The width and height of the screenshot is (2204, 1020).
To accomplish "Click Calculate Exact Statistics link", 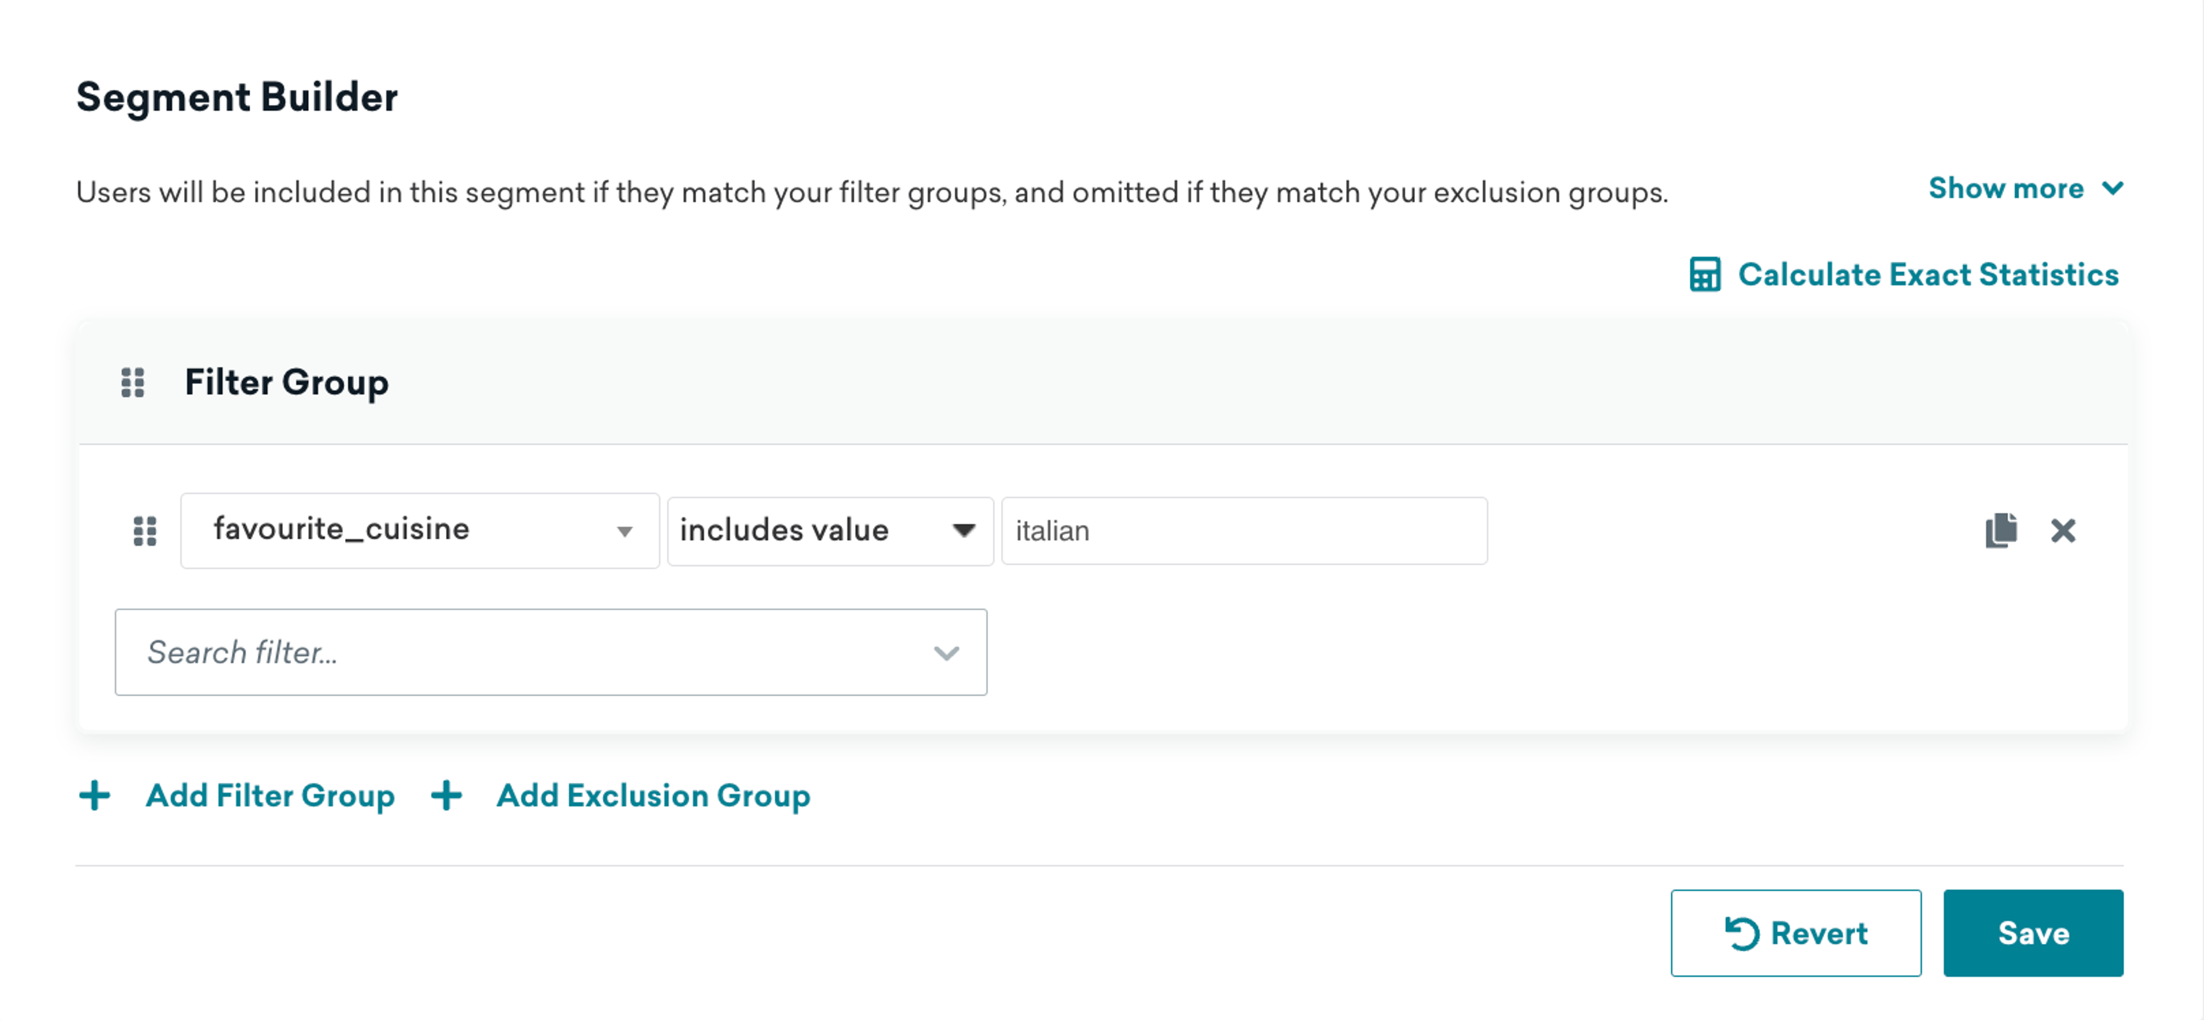I will tap(1928, 275).
